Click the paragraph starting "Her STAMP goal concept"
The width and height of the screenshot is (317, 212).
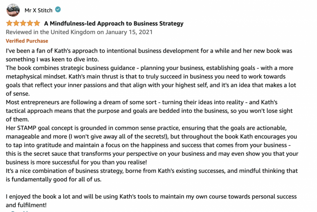[152, 145]
